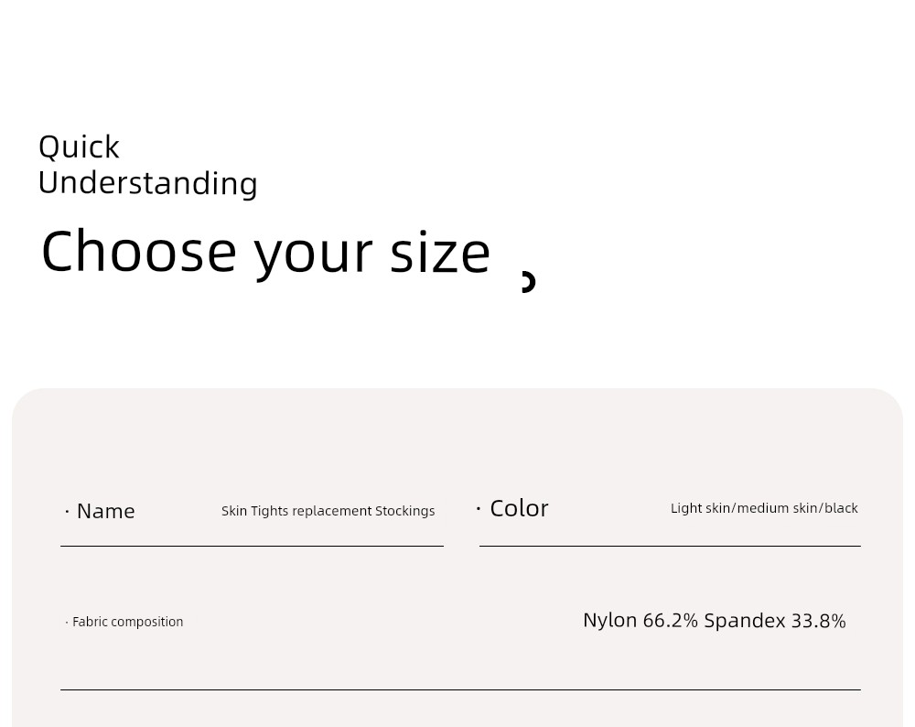Select the "Nylon 66.2%" value
The height and width of the screenshot is (727, 915).
[x=640, y=620]
